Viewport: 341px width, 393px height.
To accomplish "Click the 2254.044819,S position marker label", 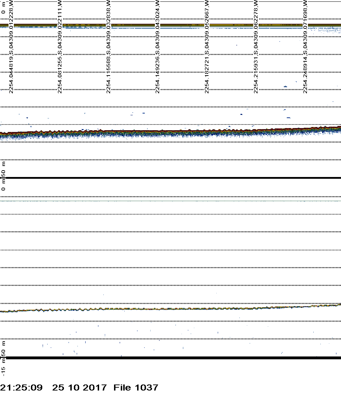I will 11,47.
